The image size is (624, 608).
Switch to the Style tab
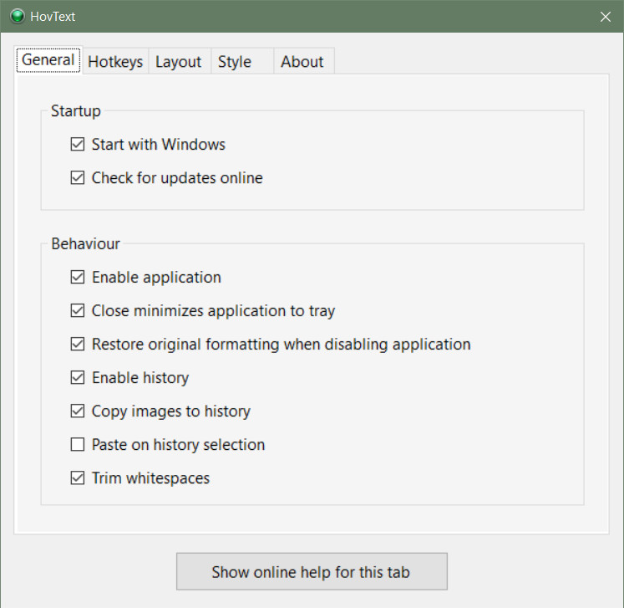tap(242, 62)
